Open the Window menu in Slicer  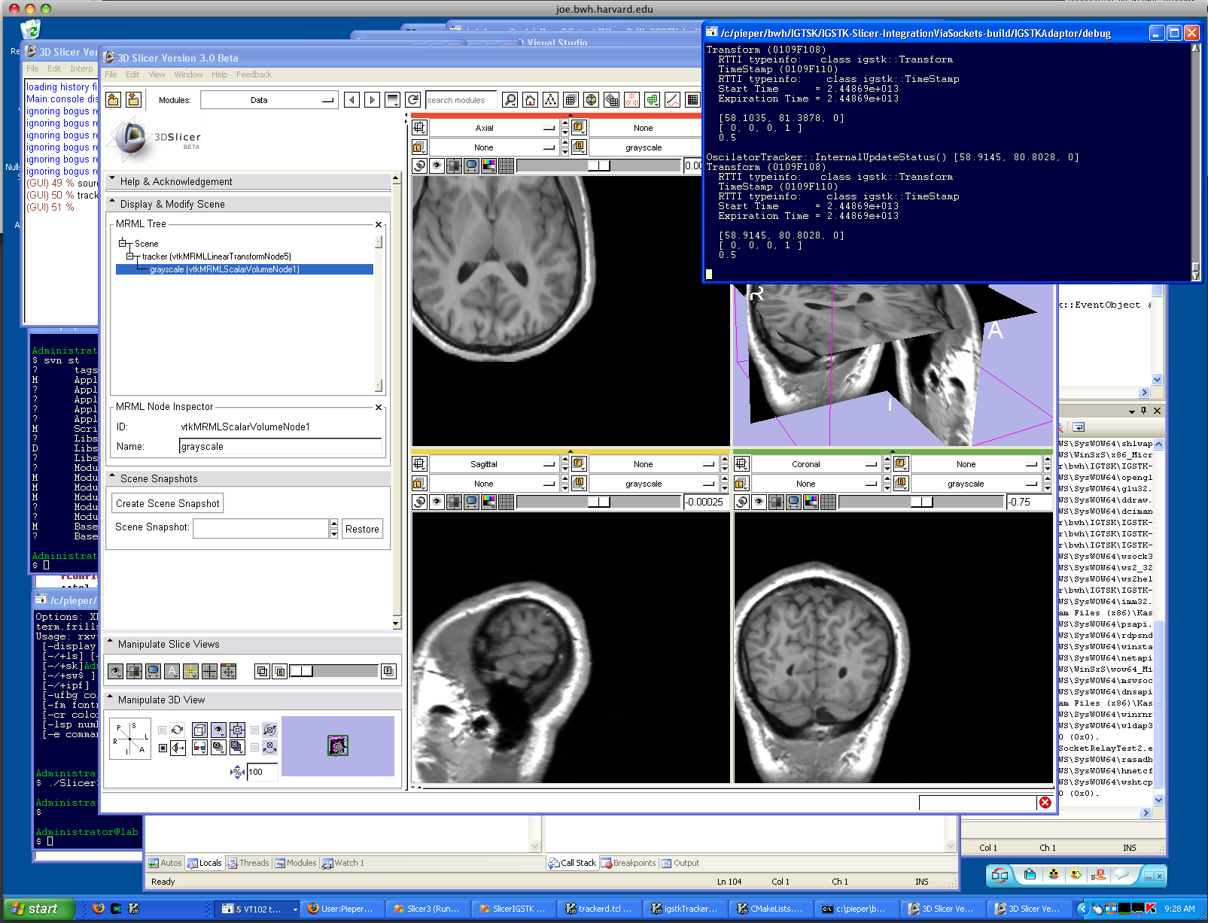coord(188,74)
